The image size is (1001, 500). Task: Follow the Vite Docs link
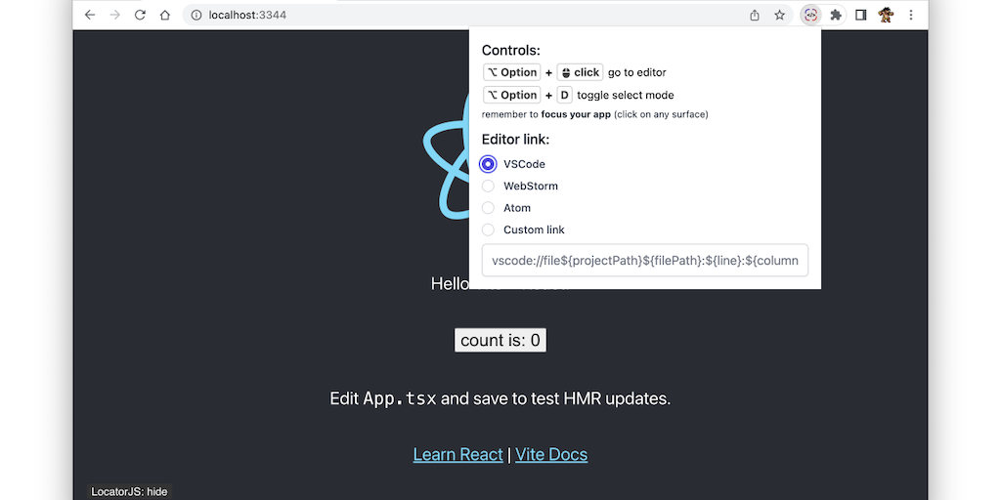(551, 454)
